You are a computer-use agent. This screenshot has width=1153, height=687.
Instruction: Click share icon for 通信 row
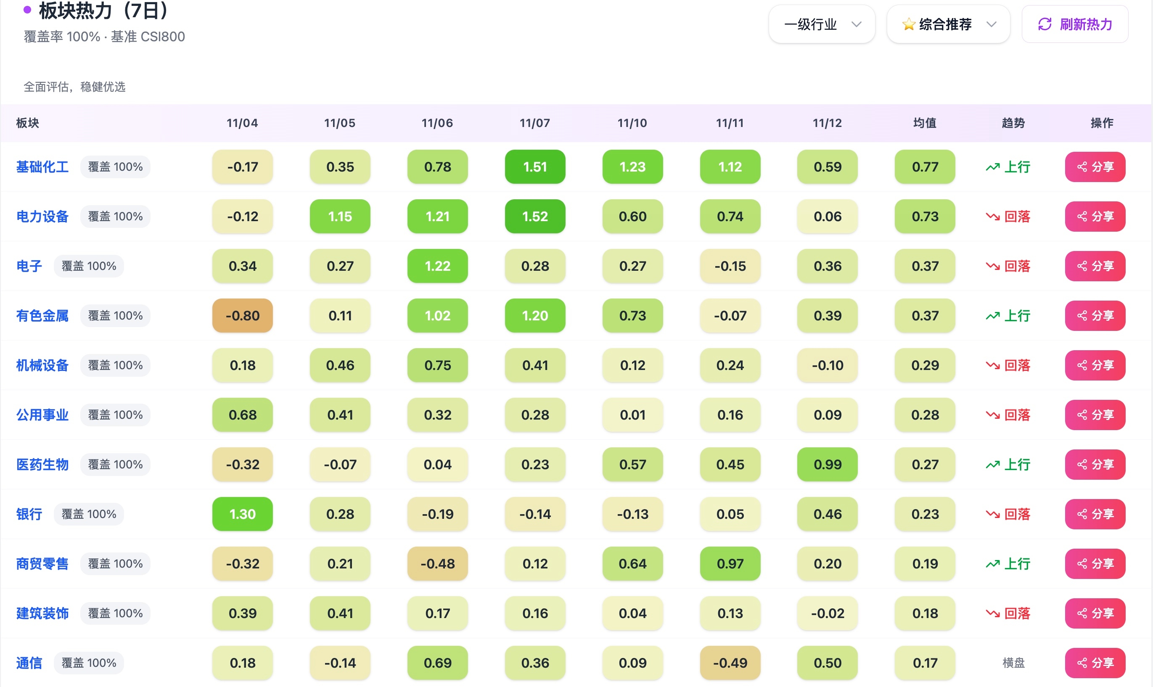1082,663
